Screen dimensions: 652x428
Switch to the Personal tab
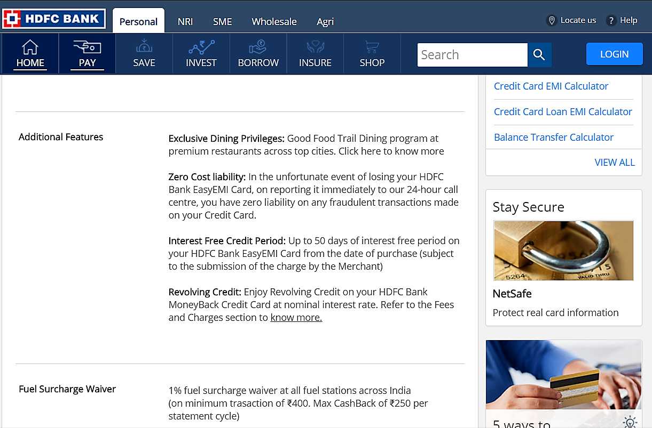tap(139, 21)
